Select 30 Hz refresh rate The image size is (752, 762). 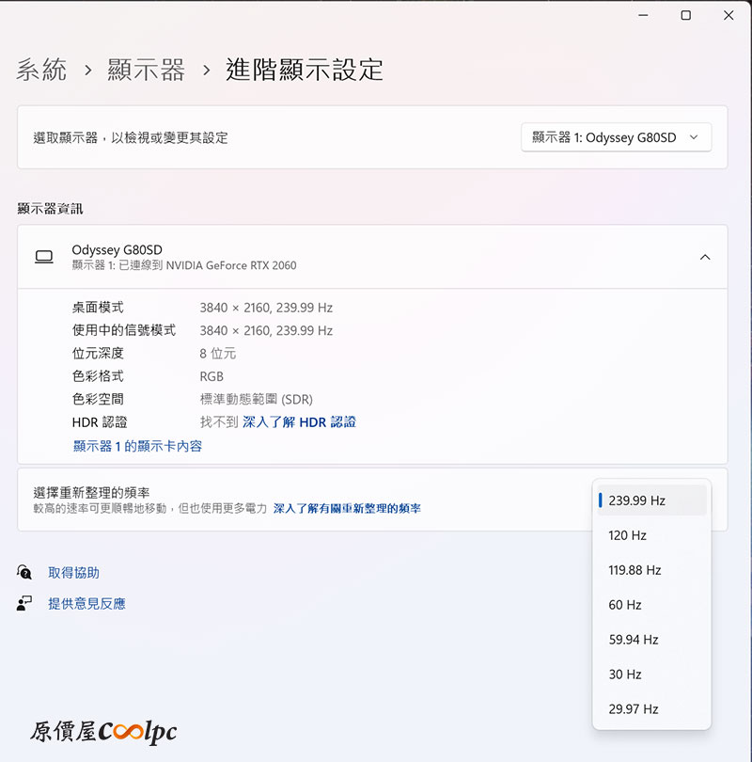tap(652, 674)
